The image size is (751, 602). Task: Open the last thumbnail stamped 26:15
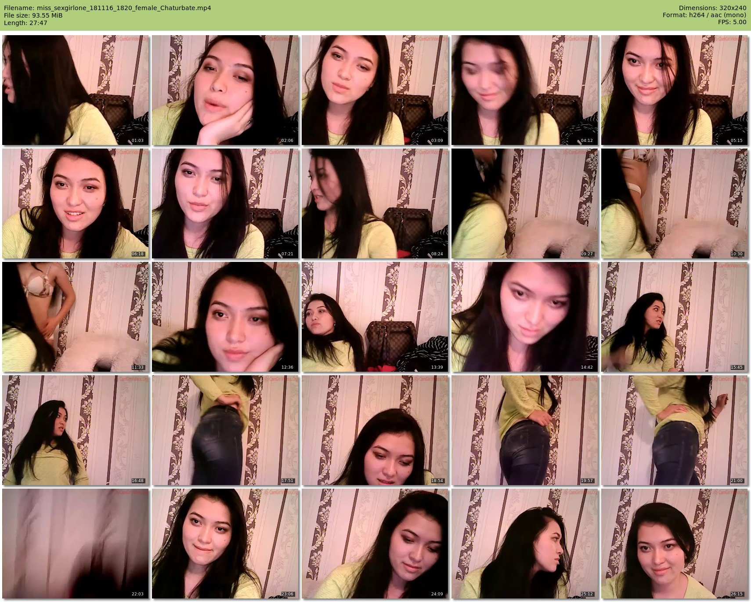(675, 544)
